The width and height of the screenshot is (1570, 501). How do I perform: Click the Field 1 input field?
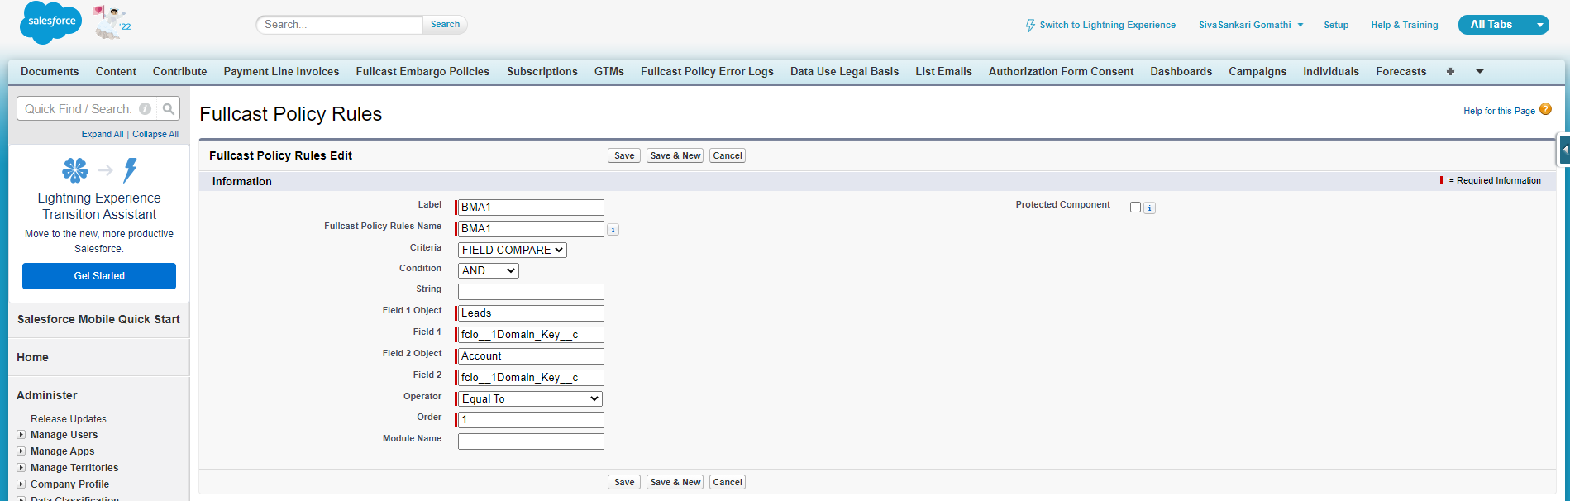531,335
